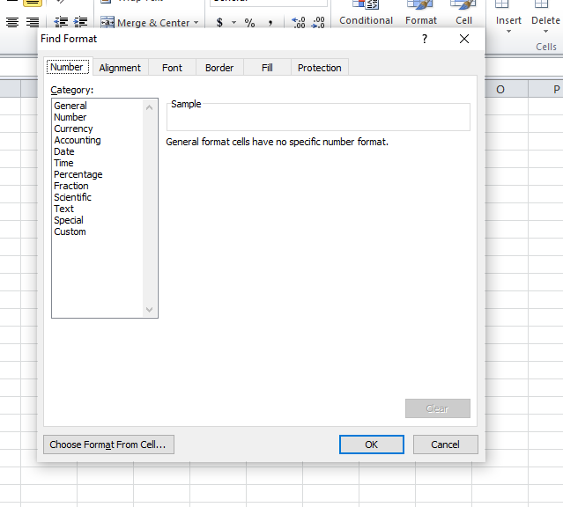Click Decrease Decimal icon
563x507 pixels.
click(x=318, y=23)
